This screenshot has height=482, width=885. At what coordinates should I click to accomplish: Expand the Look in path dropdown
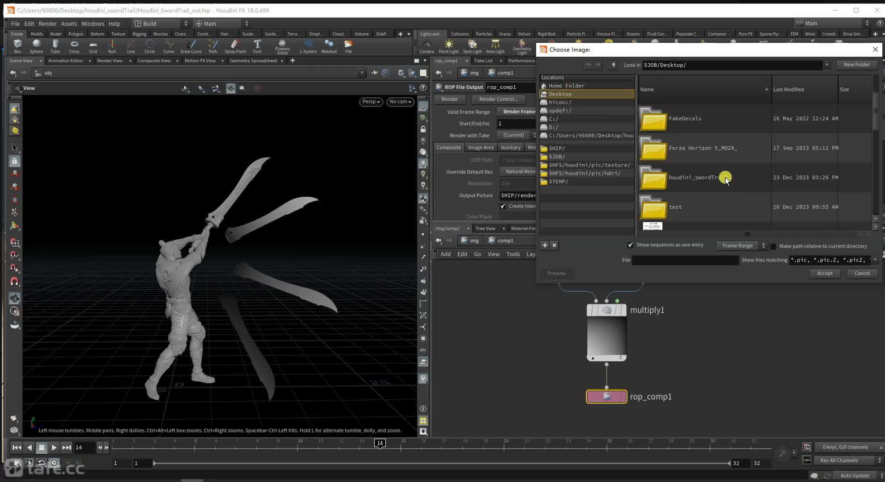(x=827, y=65)
